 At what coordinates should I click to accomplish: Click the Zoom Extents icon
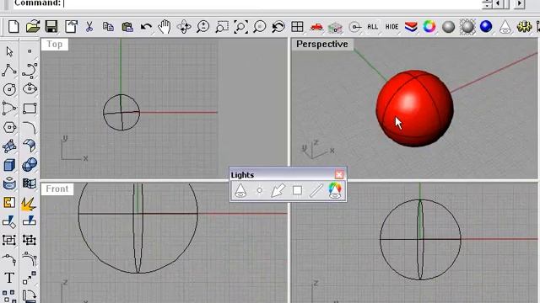(x=240, y=26)
